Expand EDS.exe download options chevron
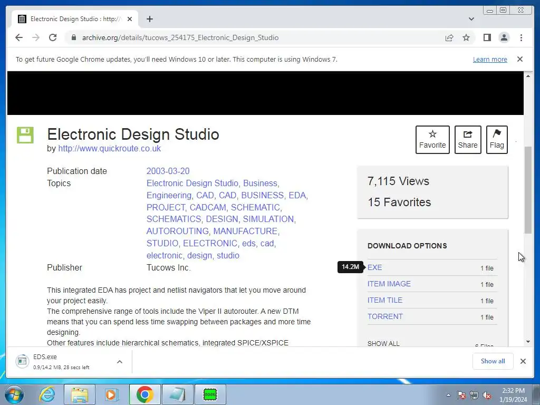This screenshot has height=405, width=540. click(x=120, y=362)
